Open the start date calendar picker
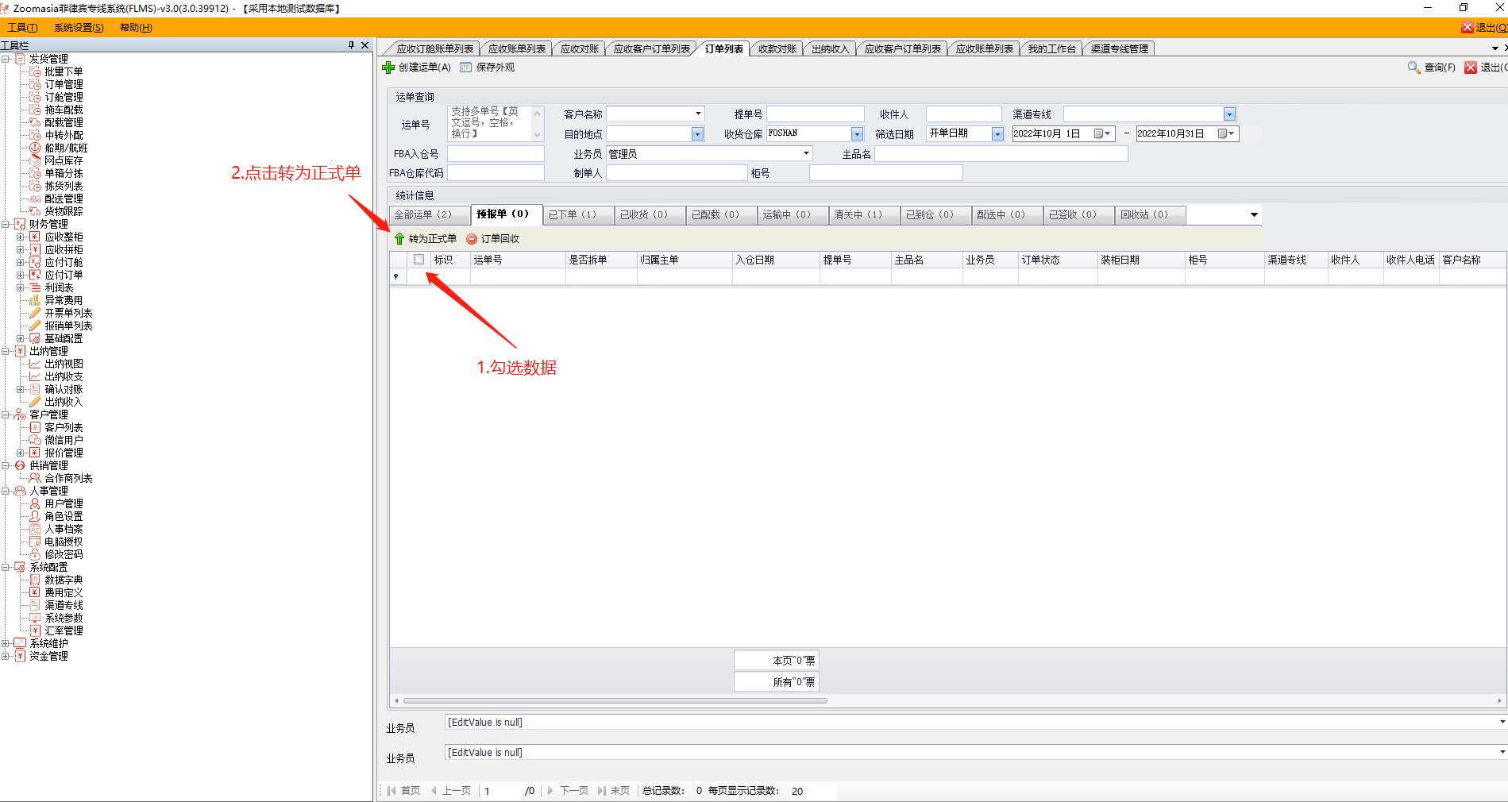The image size is (1508, 802). point(1101,134)
